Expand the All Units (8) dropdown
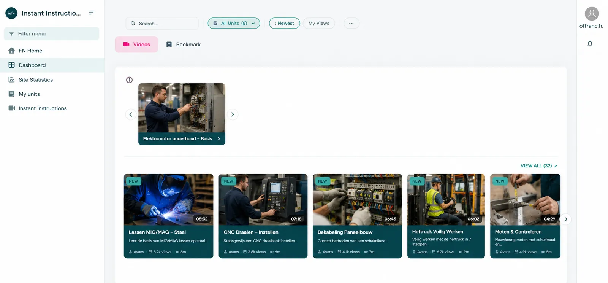Image resolution: width=608 pixels, height=283 pixels. point(234,23)
